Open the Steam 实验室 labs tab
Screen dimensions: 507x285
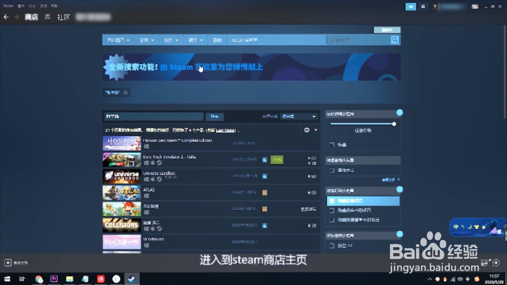[244, 40]
